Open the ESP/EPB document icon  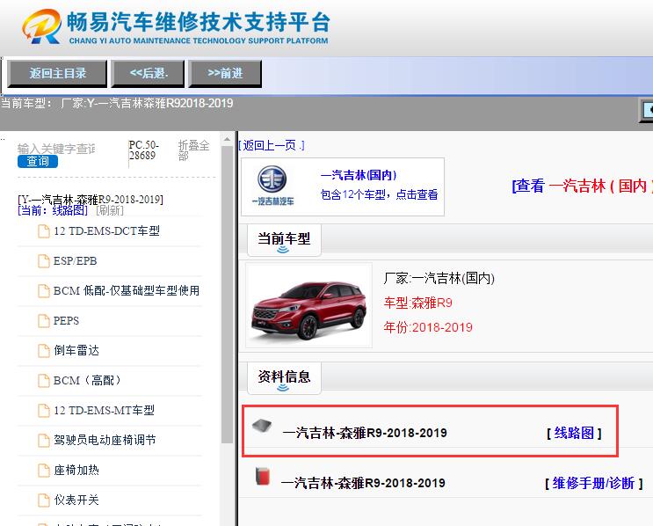pos(44,261)
